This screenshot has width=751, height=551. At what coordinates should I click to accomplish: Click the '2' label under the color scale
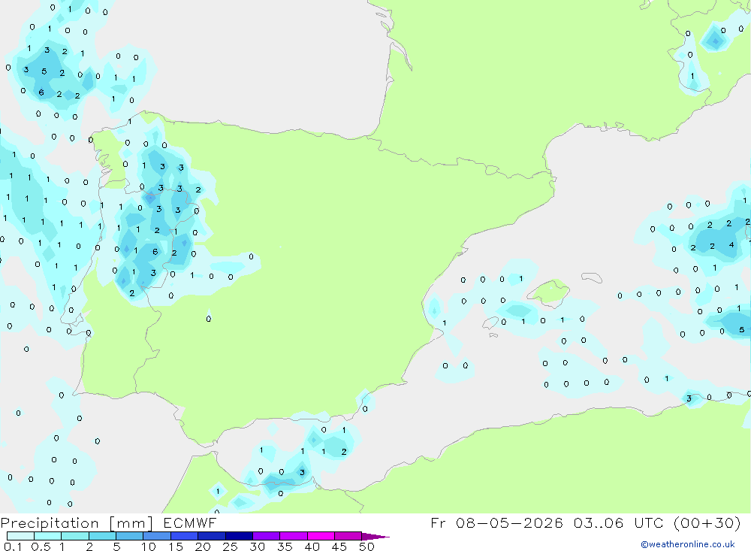tap(89, 546)
